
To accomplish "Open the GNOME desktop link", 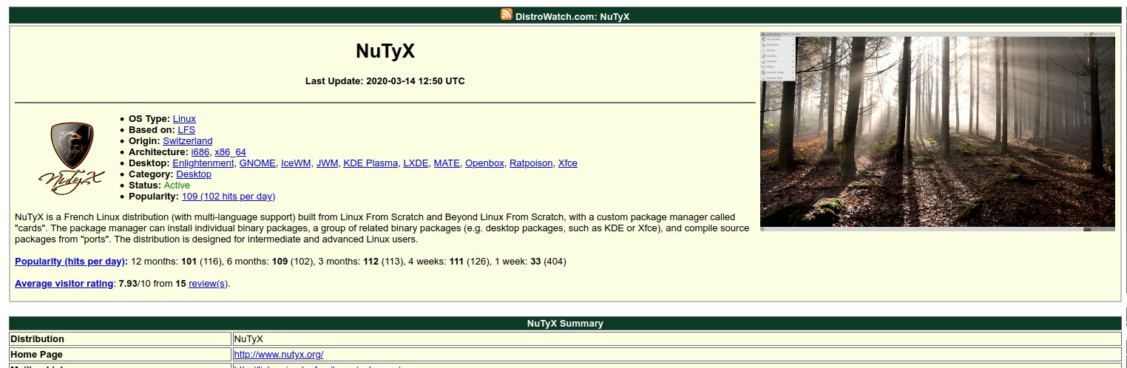I will point(257,163).
